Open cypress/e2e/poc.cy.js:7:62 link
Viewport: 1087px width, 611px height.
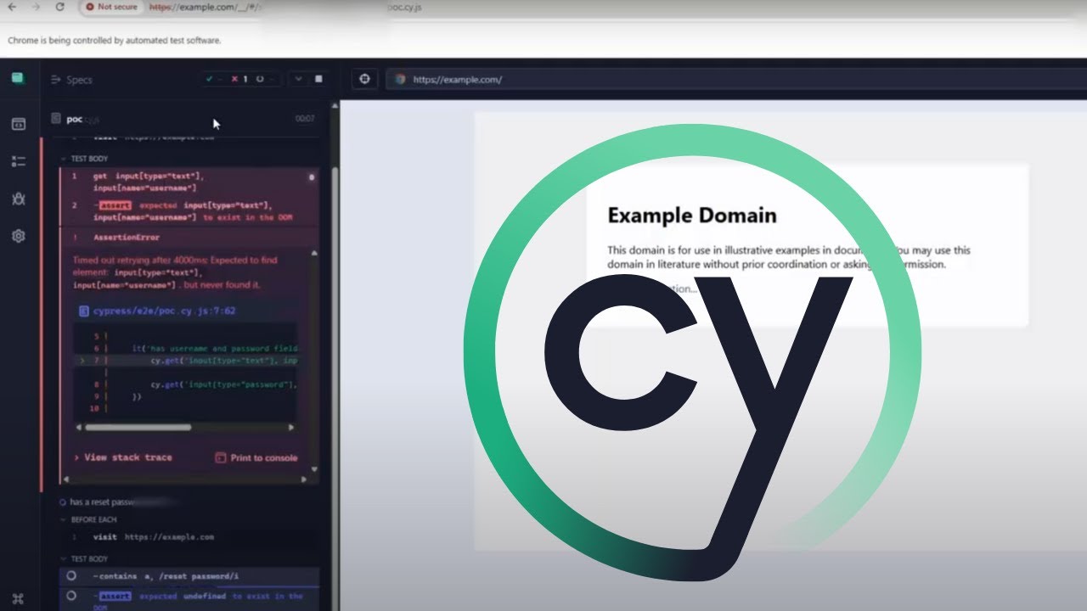click(165, 311)
